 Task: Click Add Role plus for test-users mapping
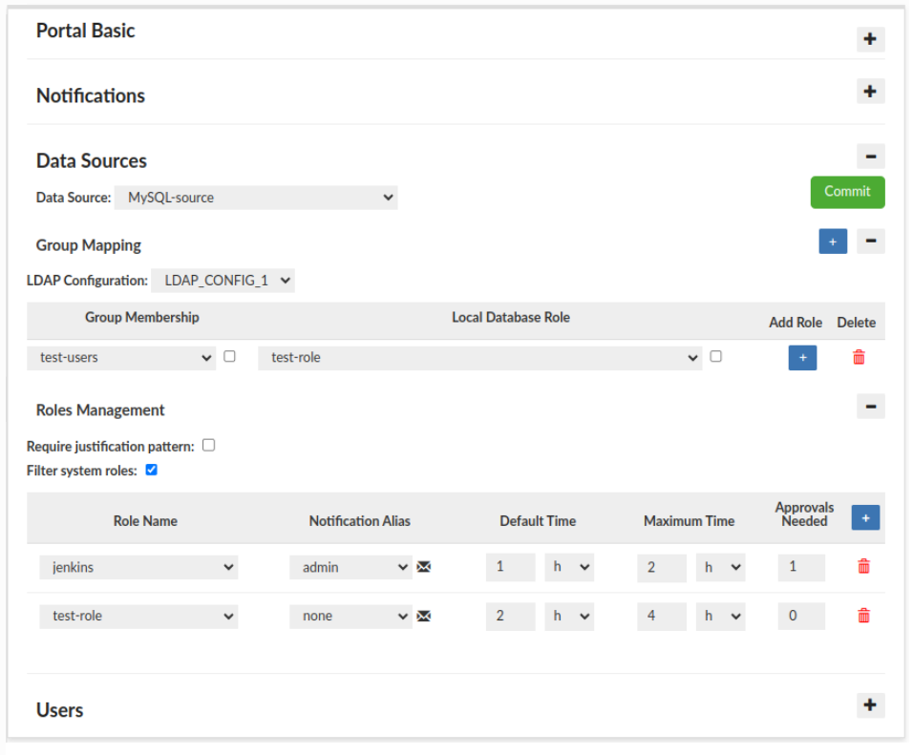[802, 358]
